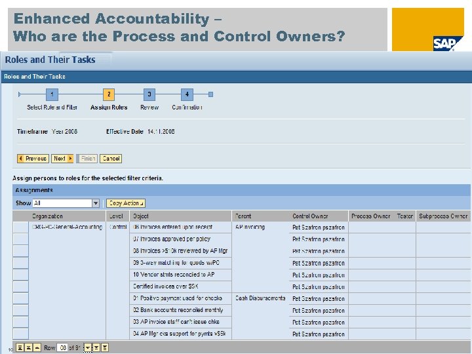Cancel the role assignment wizard
The image size is (472, 354).
pos(111,159)
